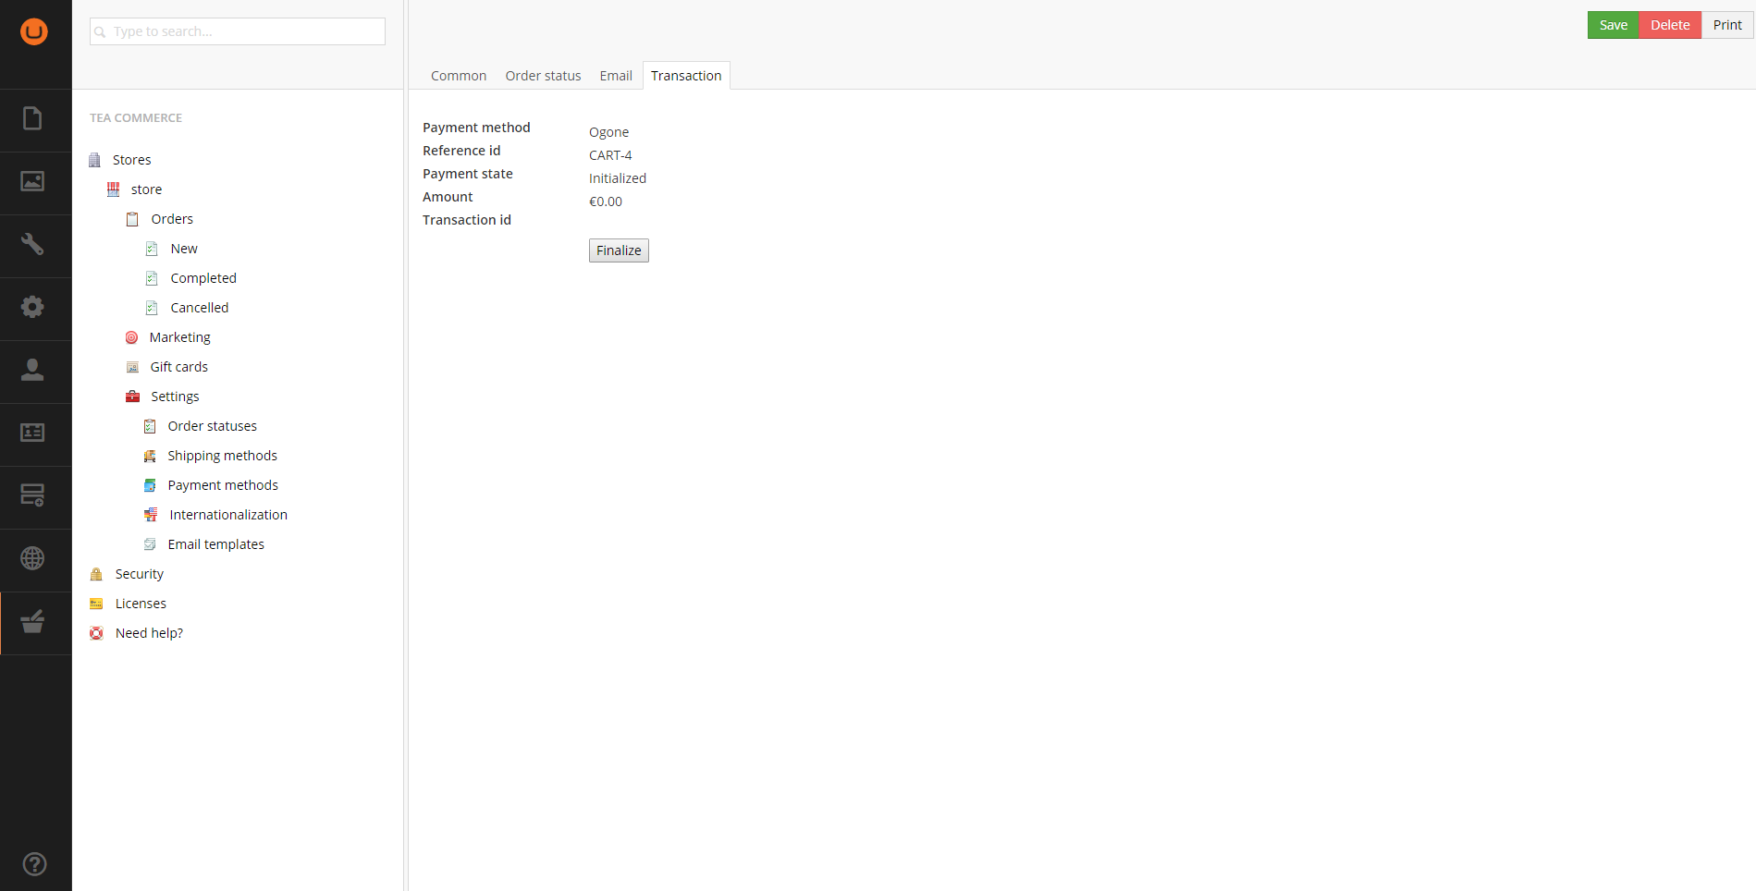Click the TEA COMMERCE section heading
The width and height of the screenshot is (1756, 891).
tap(136, 117)
